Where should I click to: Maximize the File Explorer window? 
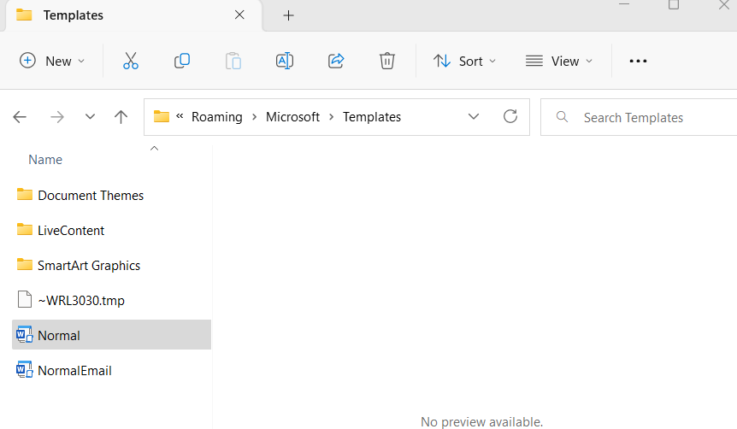[x=674, y=5]
